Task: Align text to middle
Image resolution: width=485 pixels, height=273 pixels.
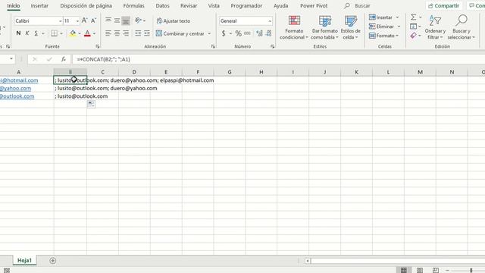Action: pos(117,20)
